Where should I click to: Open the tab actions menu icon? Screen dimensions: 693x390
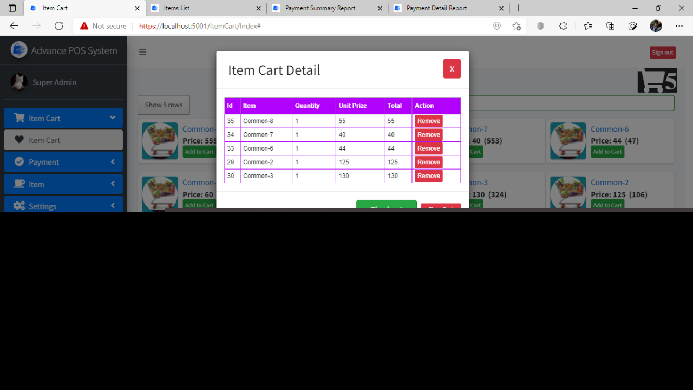point(12,8)
